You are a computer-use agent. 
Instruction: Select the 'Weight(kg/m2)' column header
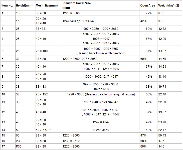coord(169,6)
